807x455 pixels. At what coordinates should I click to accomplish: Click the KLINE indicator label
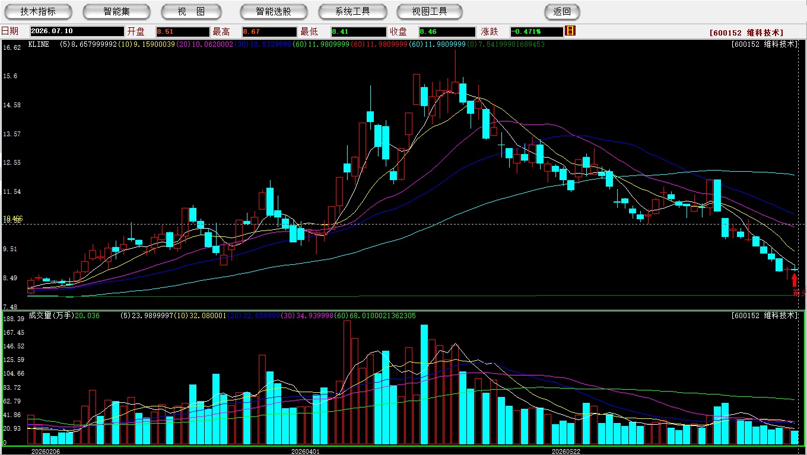click(x=39, y=44)
